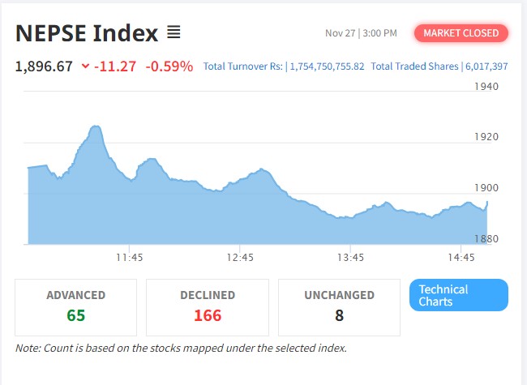Click the 12:45 time axis label

tap(241, 258)
